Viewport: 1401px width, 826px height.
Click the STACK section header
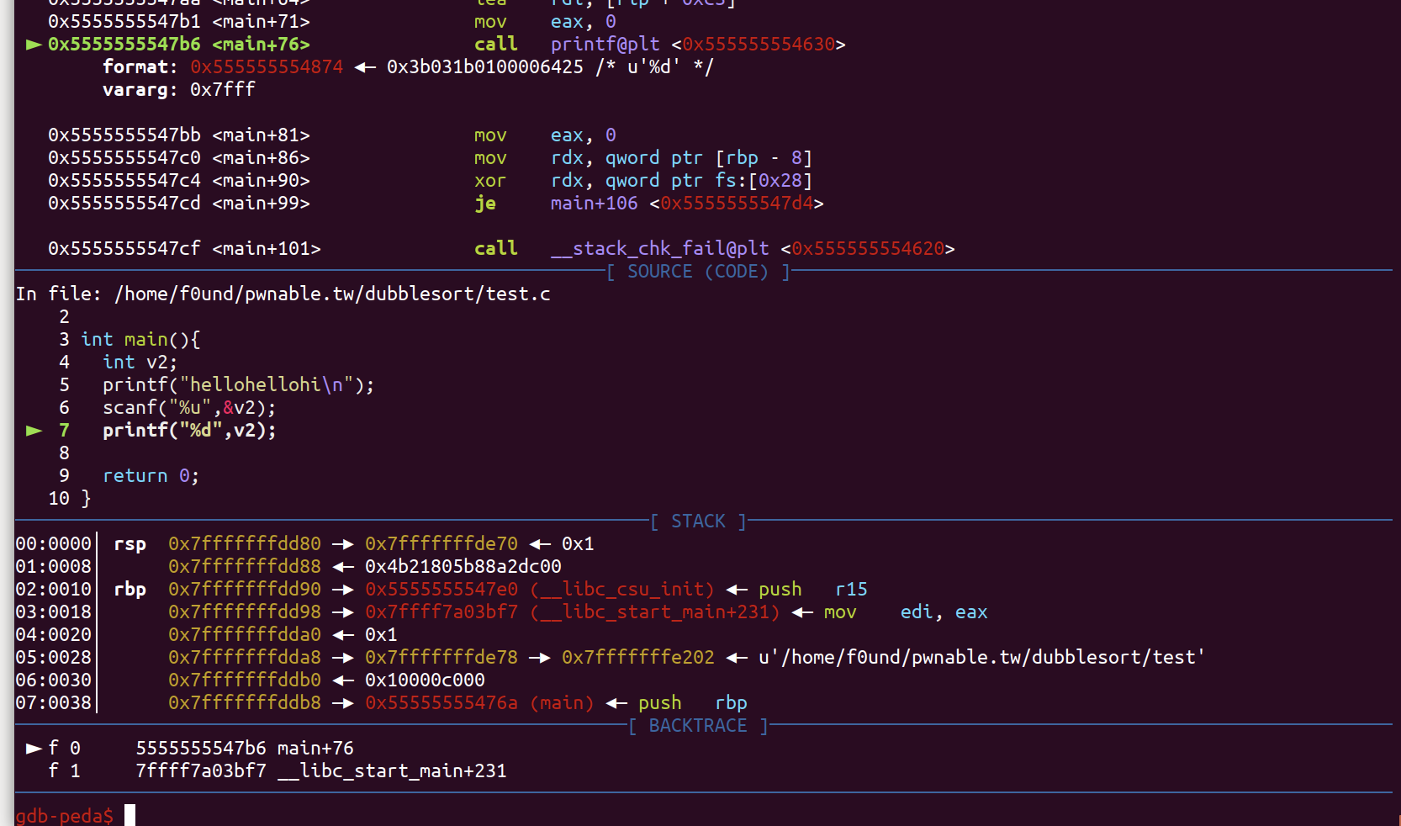point(698,522)
